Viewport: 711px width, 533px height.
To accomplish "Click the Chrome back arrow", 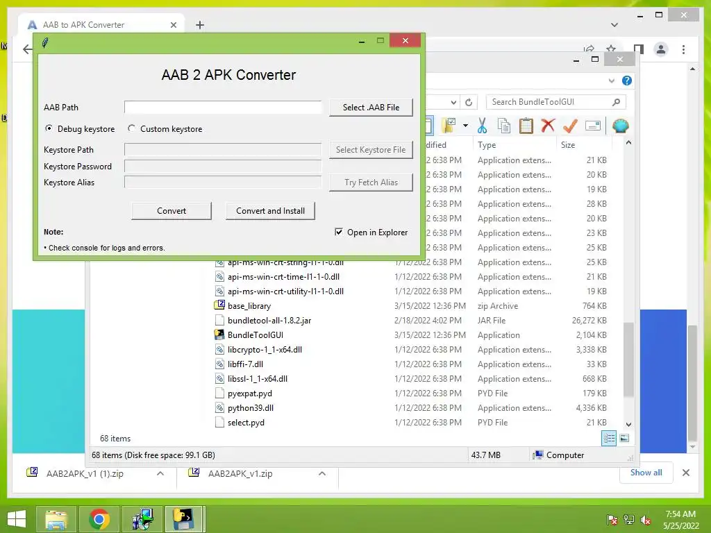I will click(x=27, y=49).
